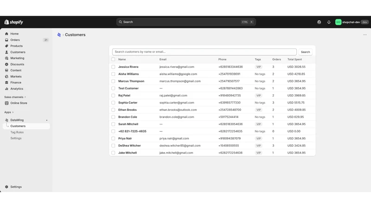Click the DataWing app icon in sidebar

tap(6, 120)
